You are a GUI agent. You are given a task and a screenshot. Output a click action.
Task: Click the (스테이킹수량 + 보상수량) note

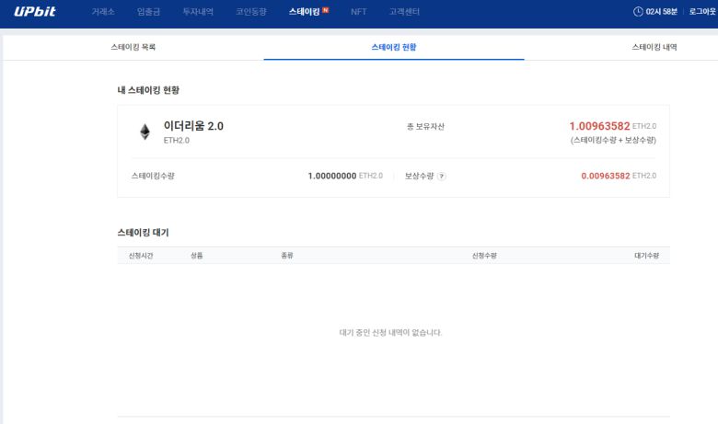(613, 140)
